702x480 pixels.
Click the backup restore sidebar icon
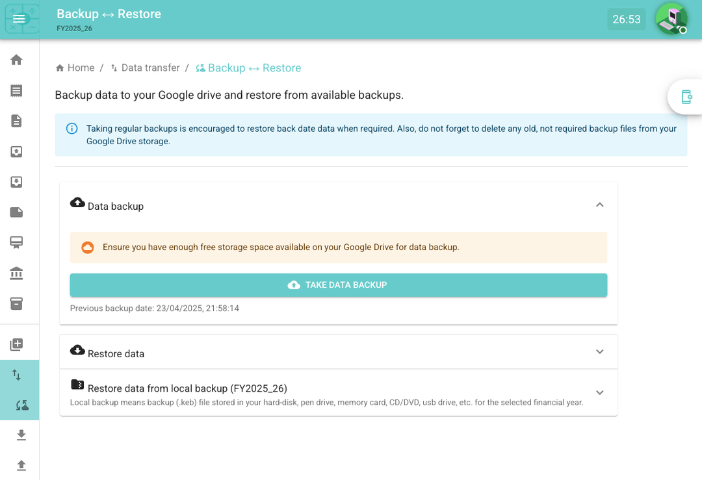coord(22,405)
